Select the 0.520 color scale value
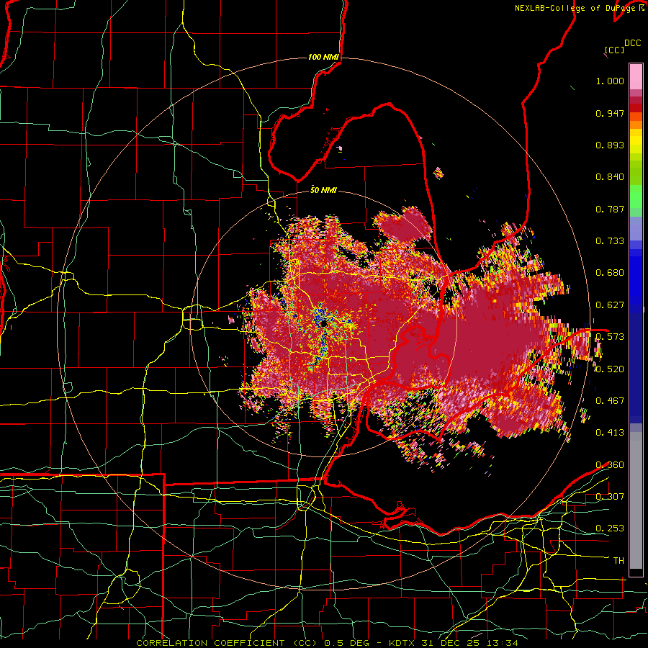 click(x=610, y=369)
